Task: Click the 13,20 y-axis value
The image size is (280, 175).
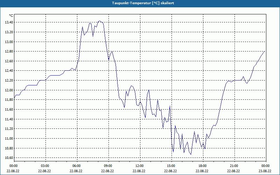Action: 9,32
